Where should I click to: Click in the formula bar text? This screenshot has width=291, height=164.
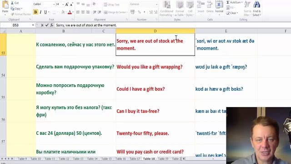pos(86,25)
